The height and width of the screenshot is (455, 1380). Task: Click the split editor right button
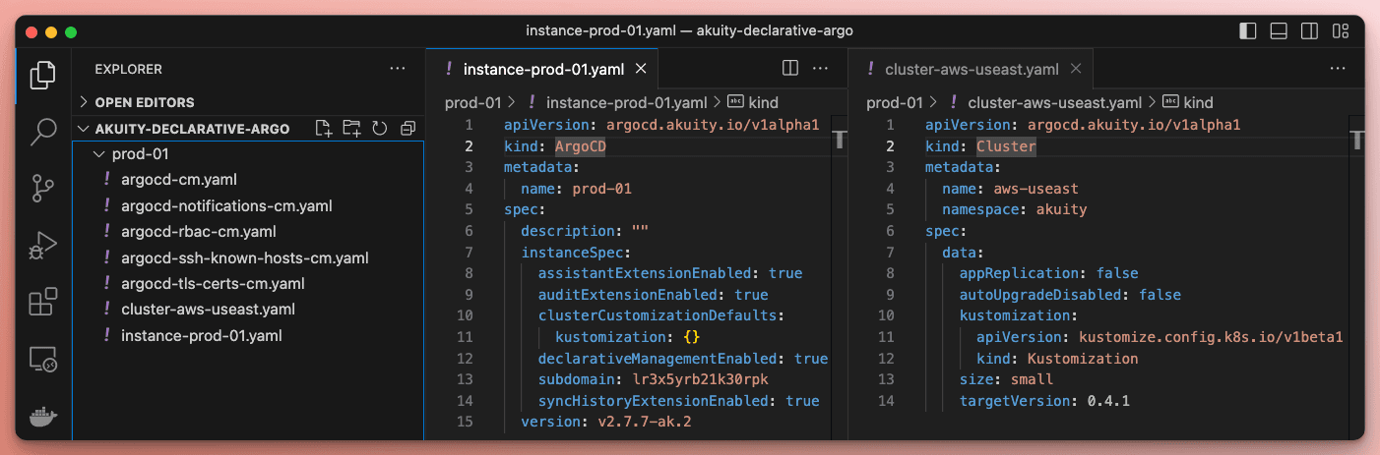pyautogui.click(x=789, y=68)
